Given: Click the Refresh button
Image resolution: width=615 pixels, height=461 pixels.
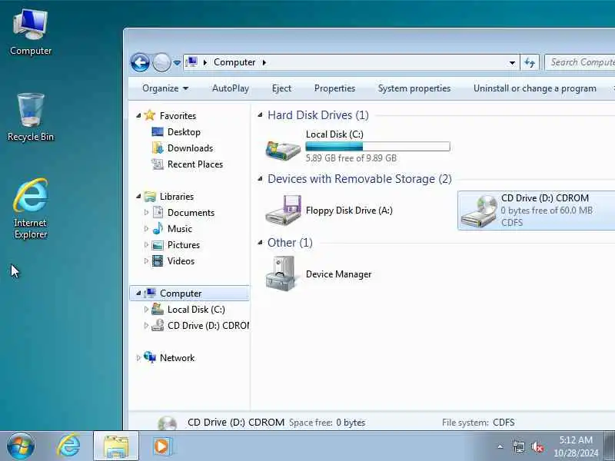Looking at the screenshot, I should pyautogui.click(x=530, y=63).
